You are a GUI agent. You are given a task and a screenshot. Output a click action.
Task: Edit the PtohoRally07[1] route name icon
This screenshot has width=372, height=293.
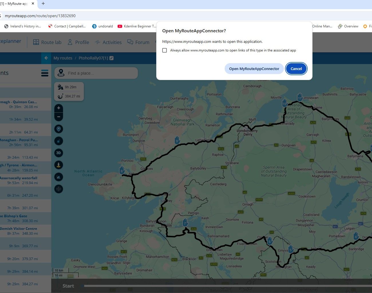click(x=112, y=58)
